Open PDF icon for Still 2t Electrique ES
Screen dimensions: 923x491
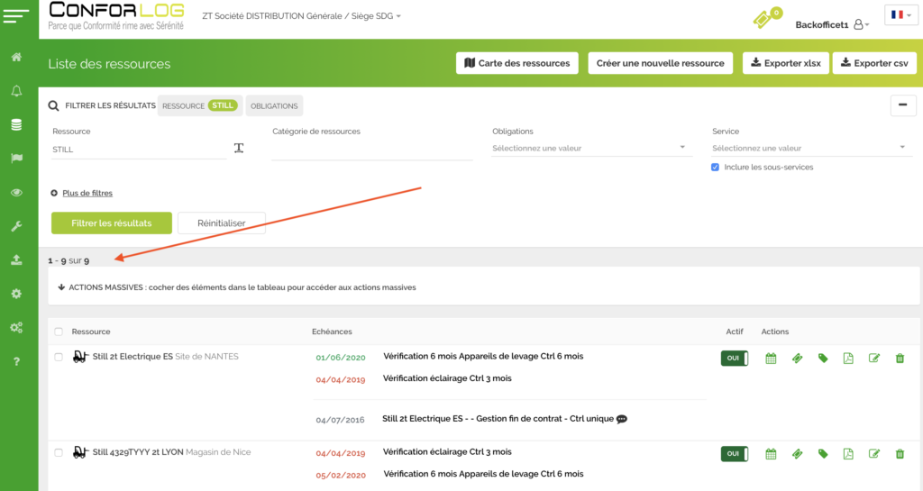(x=848, y=359)
